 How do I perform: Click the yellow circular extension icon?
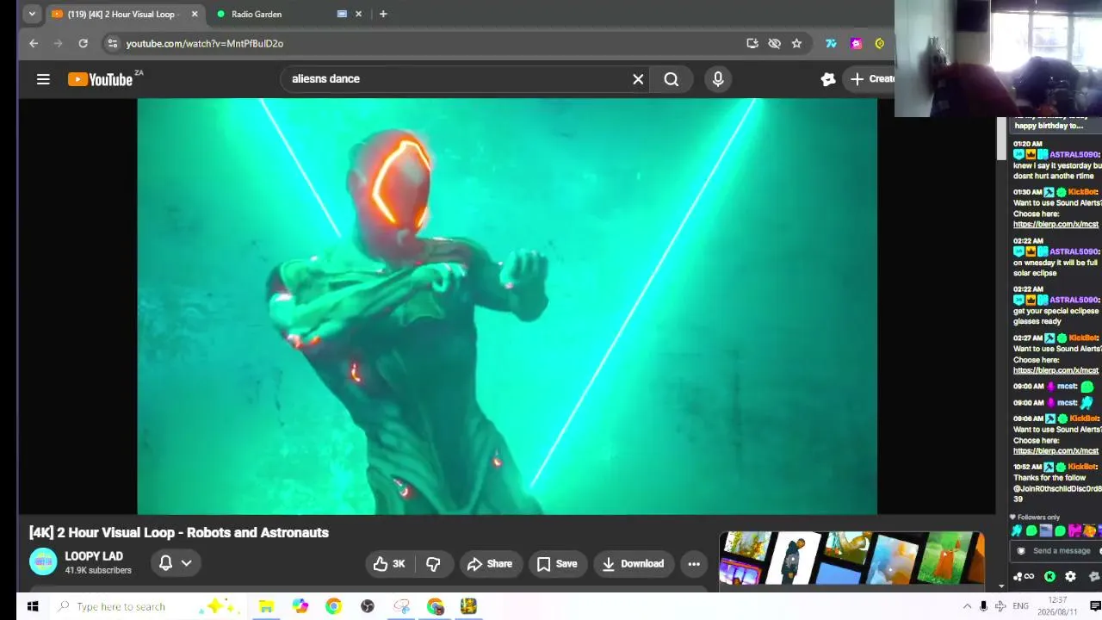880,43
